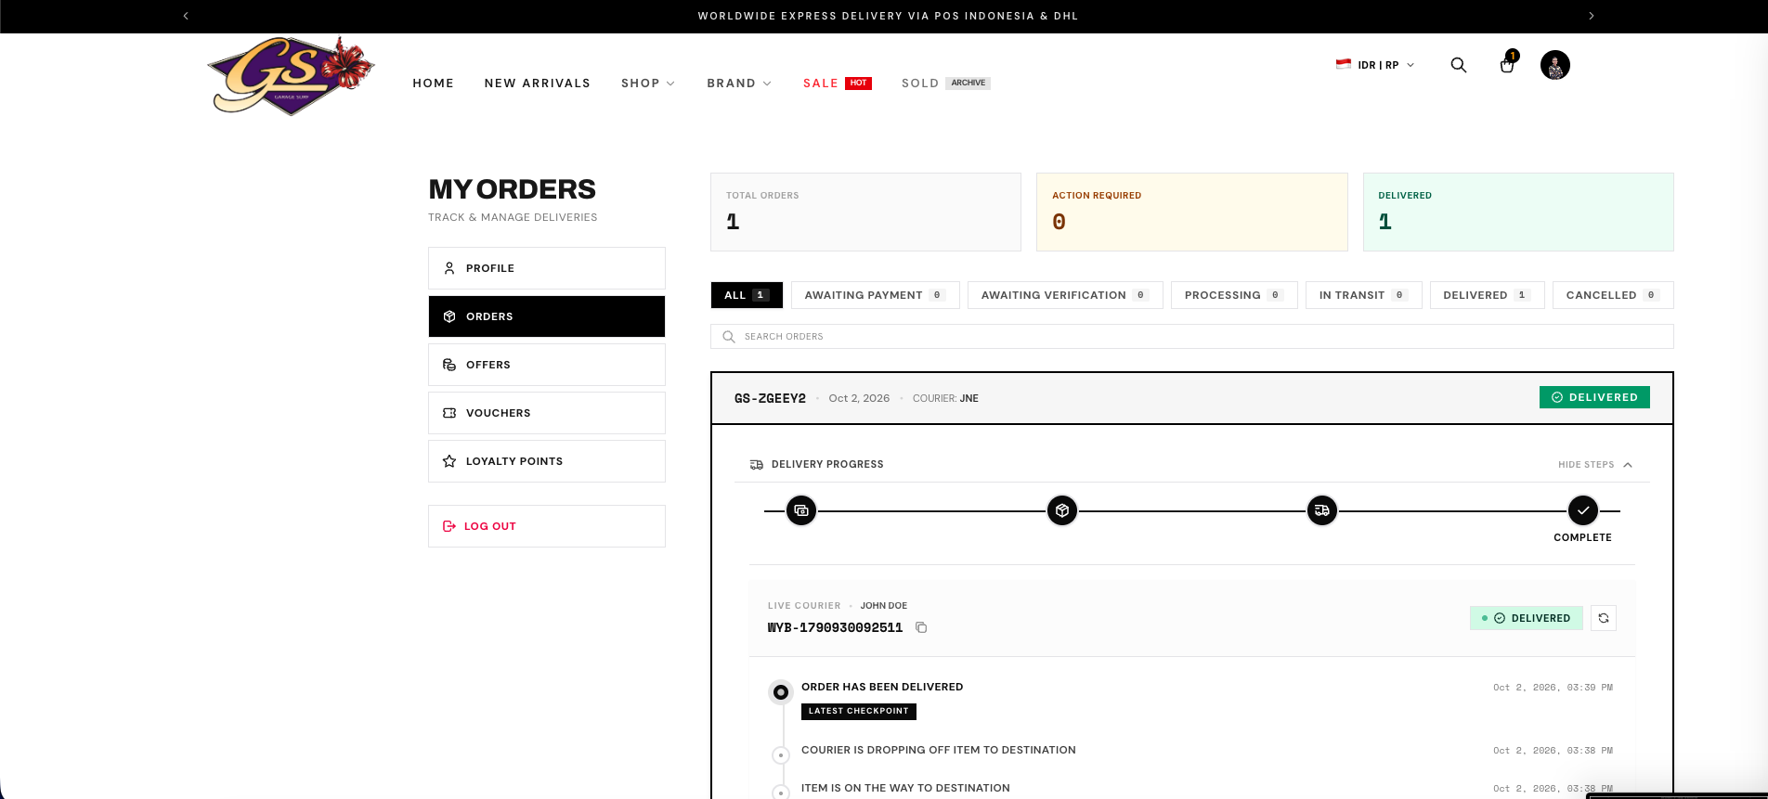Go to previous announcement banner arrow
1768x799 pixels.
click(x=186, y=16)
